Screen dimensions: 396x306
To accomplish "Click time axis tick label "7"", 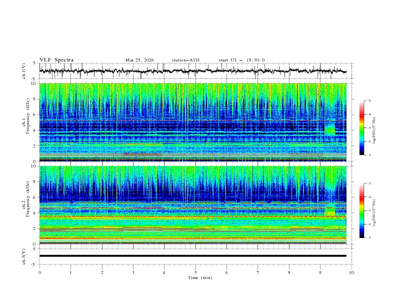I will (x=258, y=272).
